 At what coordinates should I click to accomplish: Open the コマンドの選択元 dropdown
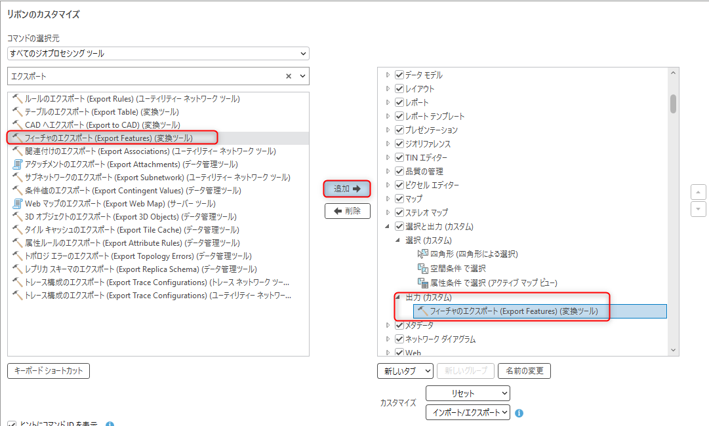[158, 53]
